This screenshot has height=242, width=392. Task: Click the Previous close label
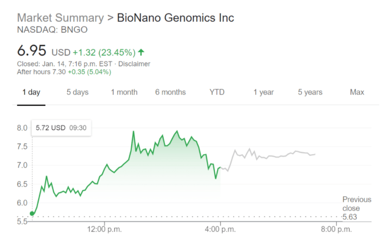[x=356, y=204]
